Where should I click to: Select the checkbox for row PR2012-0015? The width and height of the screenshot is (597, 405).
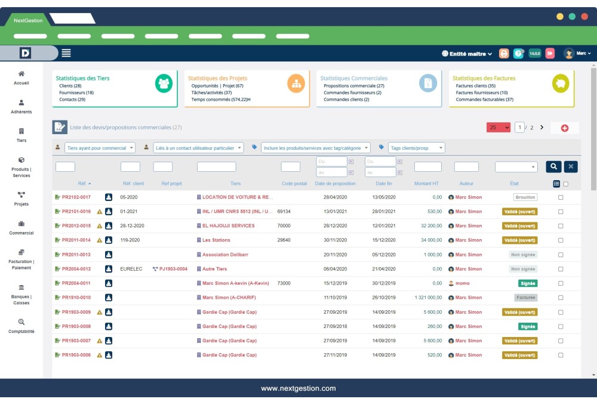pos(560,226)
